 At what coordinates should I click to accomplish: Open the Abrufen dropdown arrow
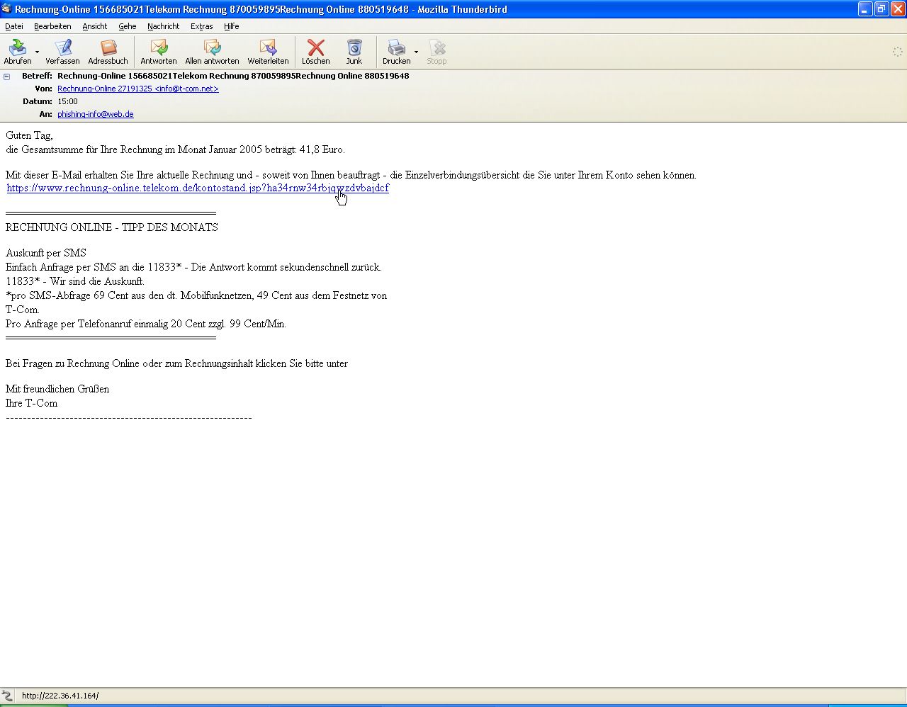click(37, 52)
